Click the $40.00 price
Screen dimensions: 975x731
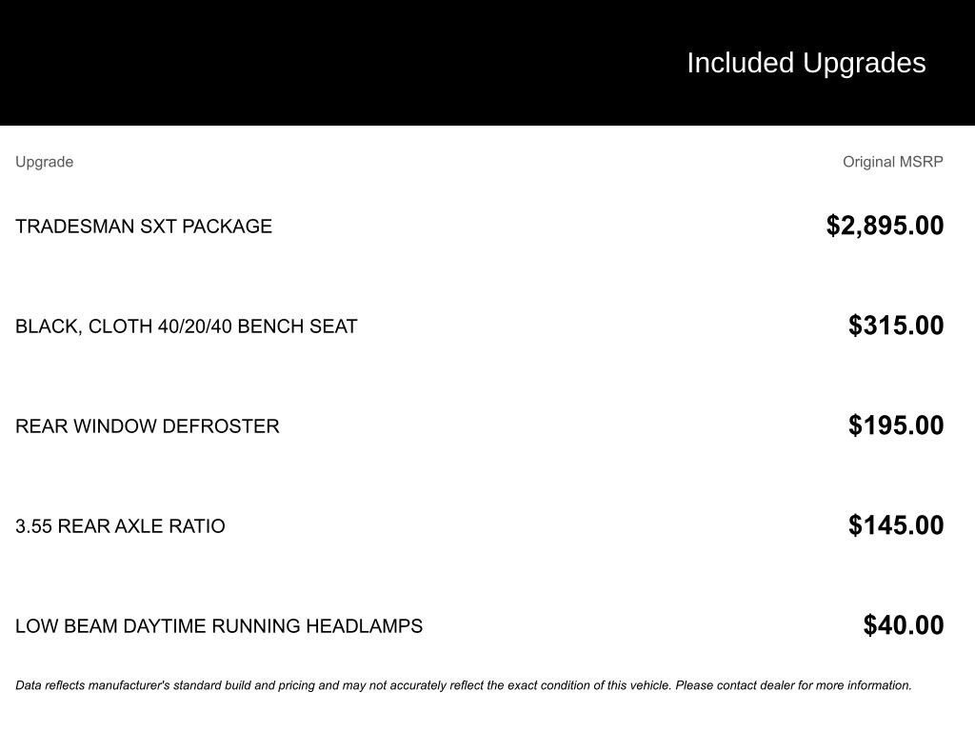(x=904, y=625)
